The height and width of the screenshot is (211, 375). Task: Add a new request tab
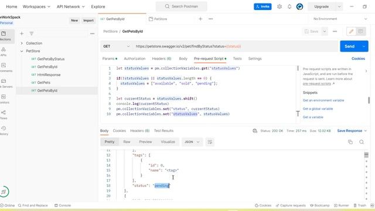[200, 19]
